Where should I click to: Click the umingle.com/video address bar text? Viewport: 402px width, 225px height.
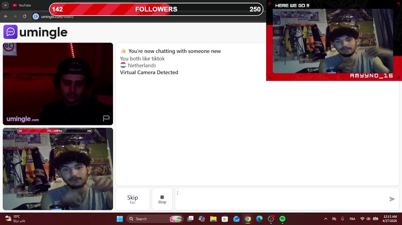[x=57, y=17]
